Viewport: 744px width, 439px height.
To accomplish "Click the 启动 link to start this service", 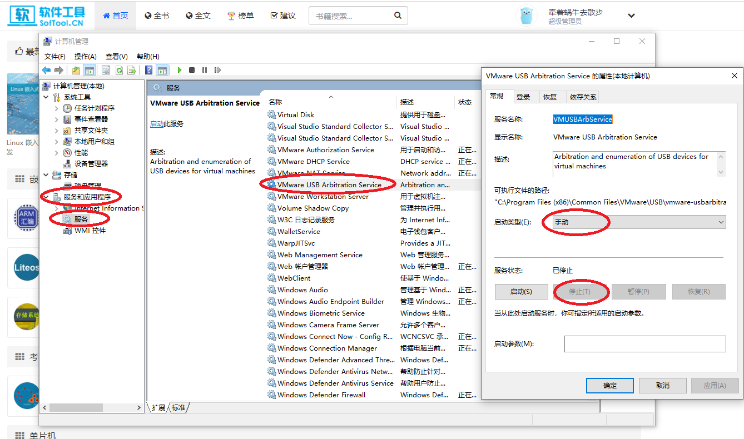I will (x=157, y=124).
